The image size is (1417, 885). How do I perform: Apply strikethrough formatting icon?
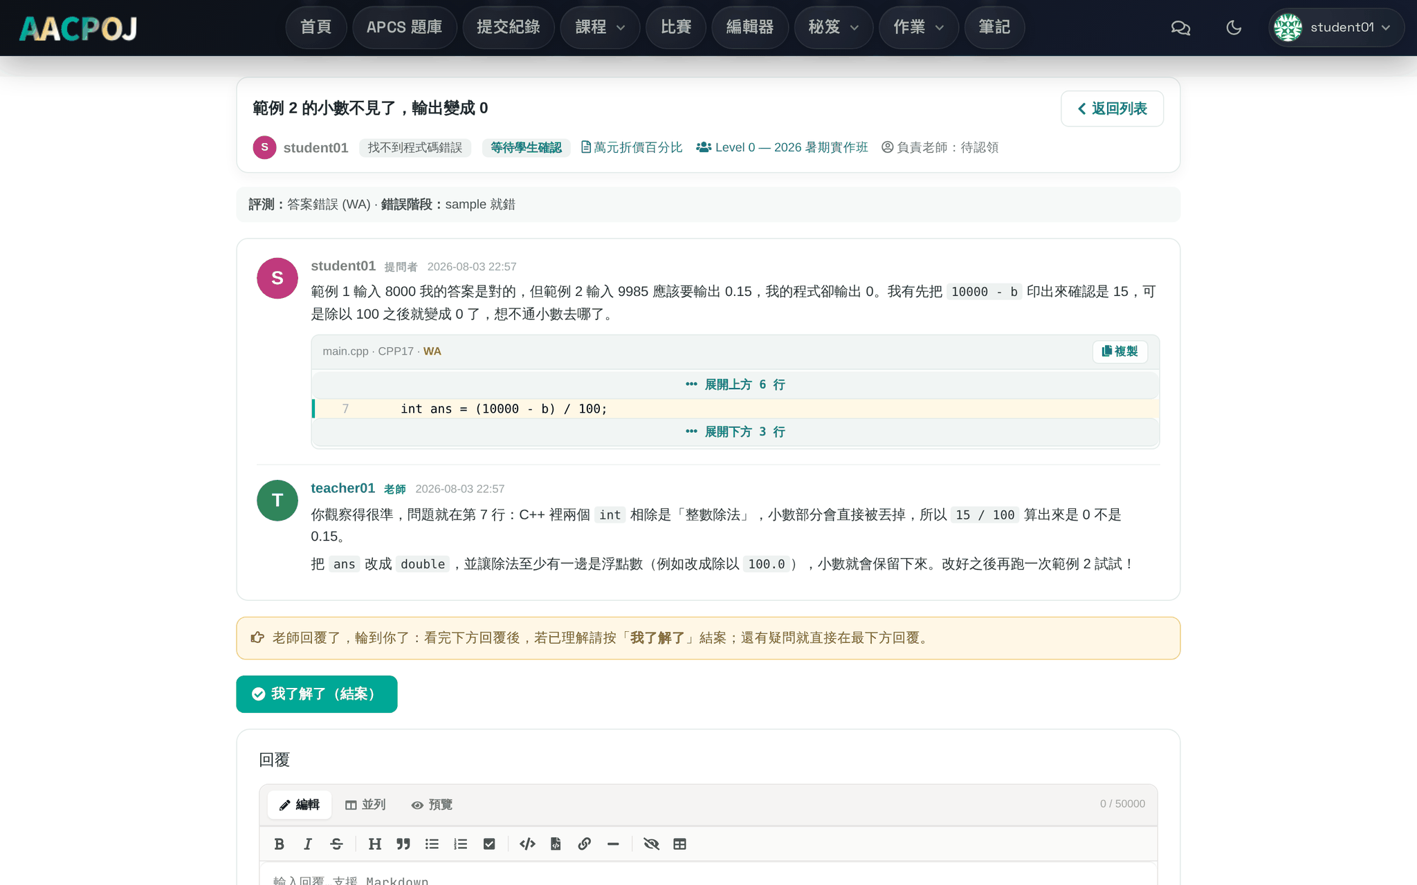click(x=336, y=844)
